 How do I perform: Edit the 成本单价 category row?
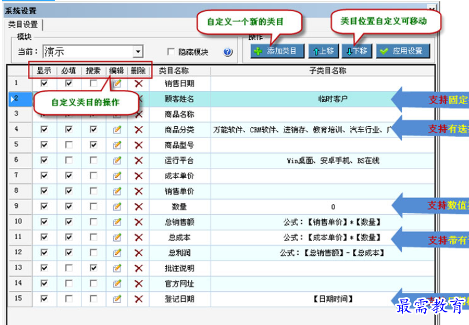click(117, 176)
